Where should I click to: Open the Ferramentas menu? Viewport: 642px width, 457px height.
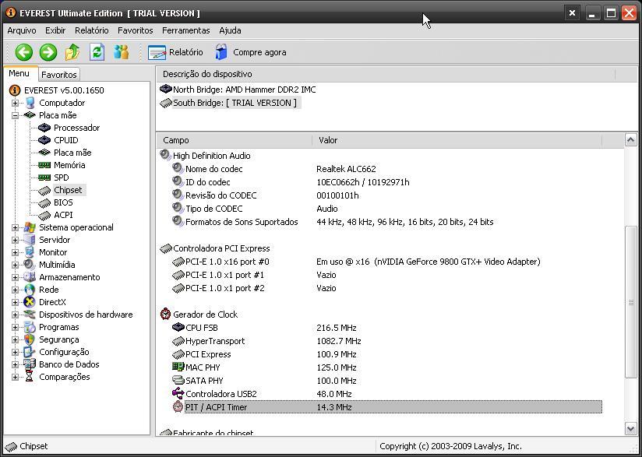186,30
